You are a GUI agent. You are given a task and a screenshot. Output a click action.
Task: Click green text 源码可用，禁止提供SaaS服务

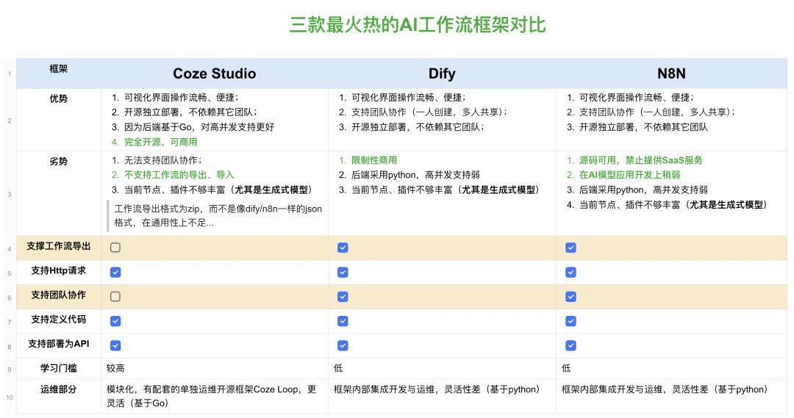click(x=640, y=160)
